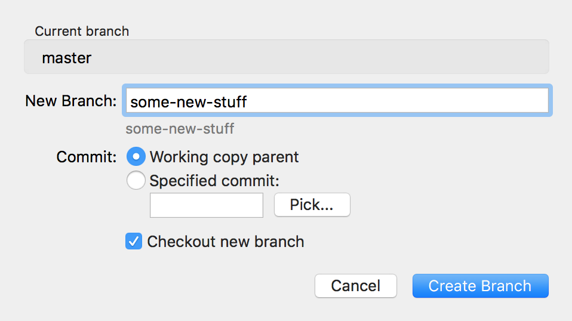Click the typed some-new-stuff text in the field
This screenshot has height=321, width=572.
tap(189, 102)
